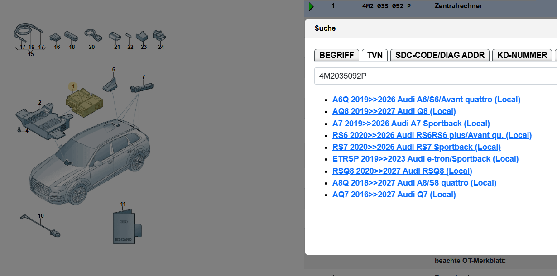The height and width of the screenshot is (276, 557).
Task: Select small pin part 22 in the diagram
Action: pyautogui.click(x=130, y=35)
